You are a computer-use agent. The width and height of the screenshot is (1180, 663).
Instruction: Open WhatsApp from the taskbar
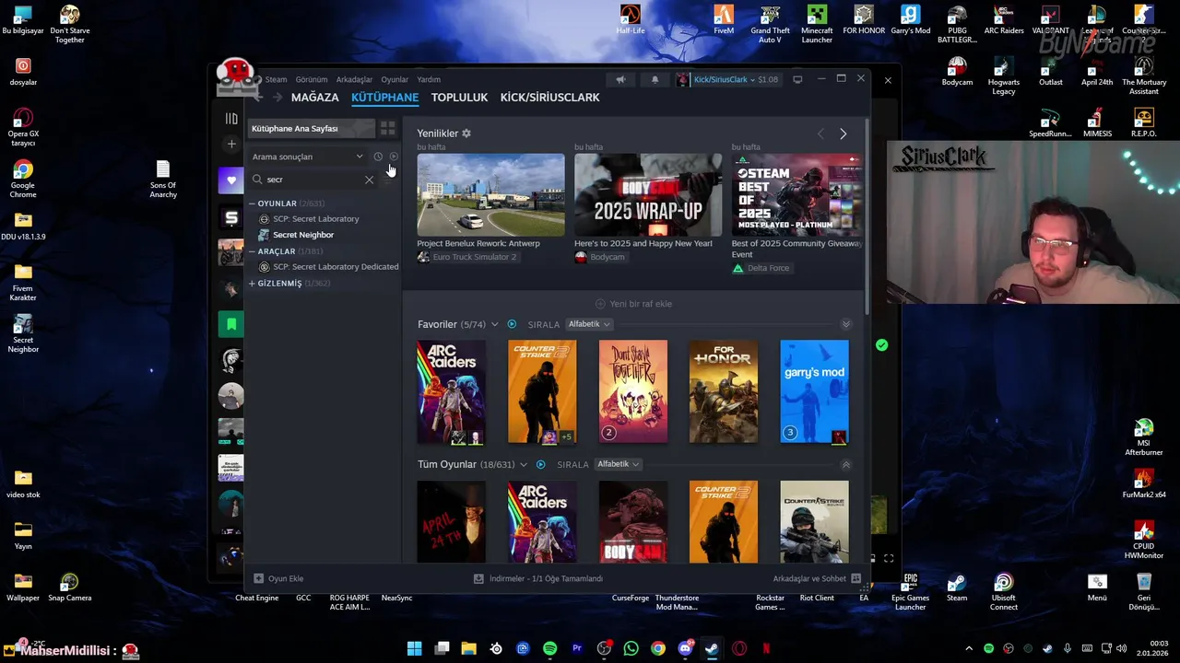(631, 648)
